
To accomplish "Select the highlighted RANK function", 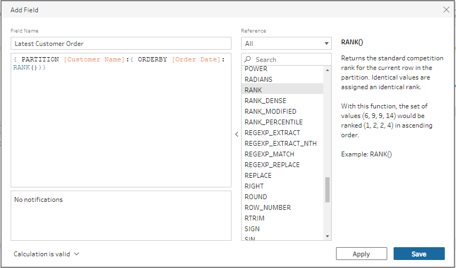I will click(282, 90).
